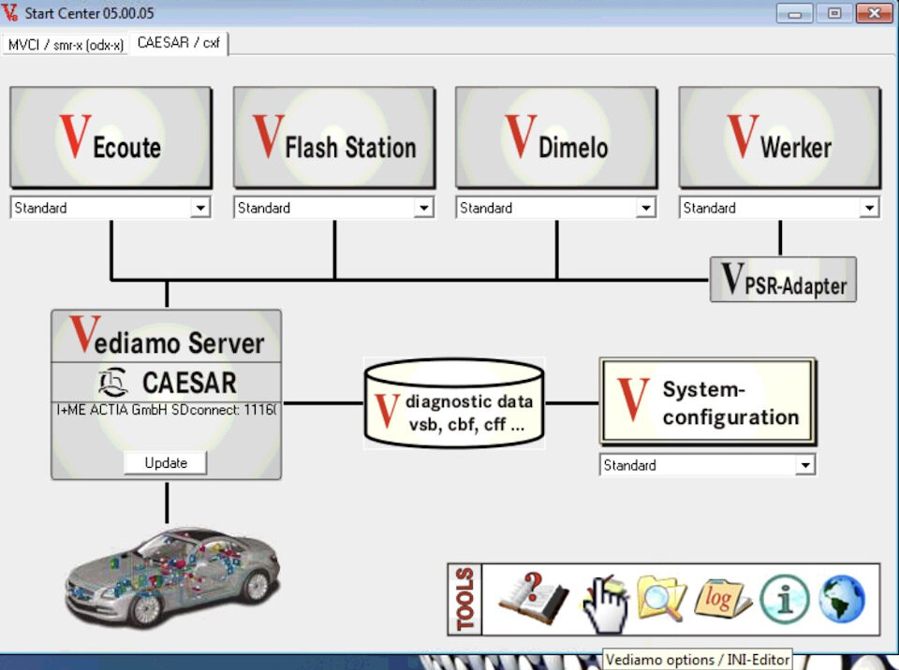Open the diagnostic data vsb/cbf/cff store
This screenshot has height=670, width=899.
454,402
